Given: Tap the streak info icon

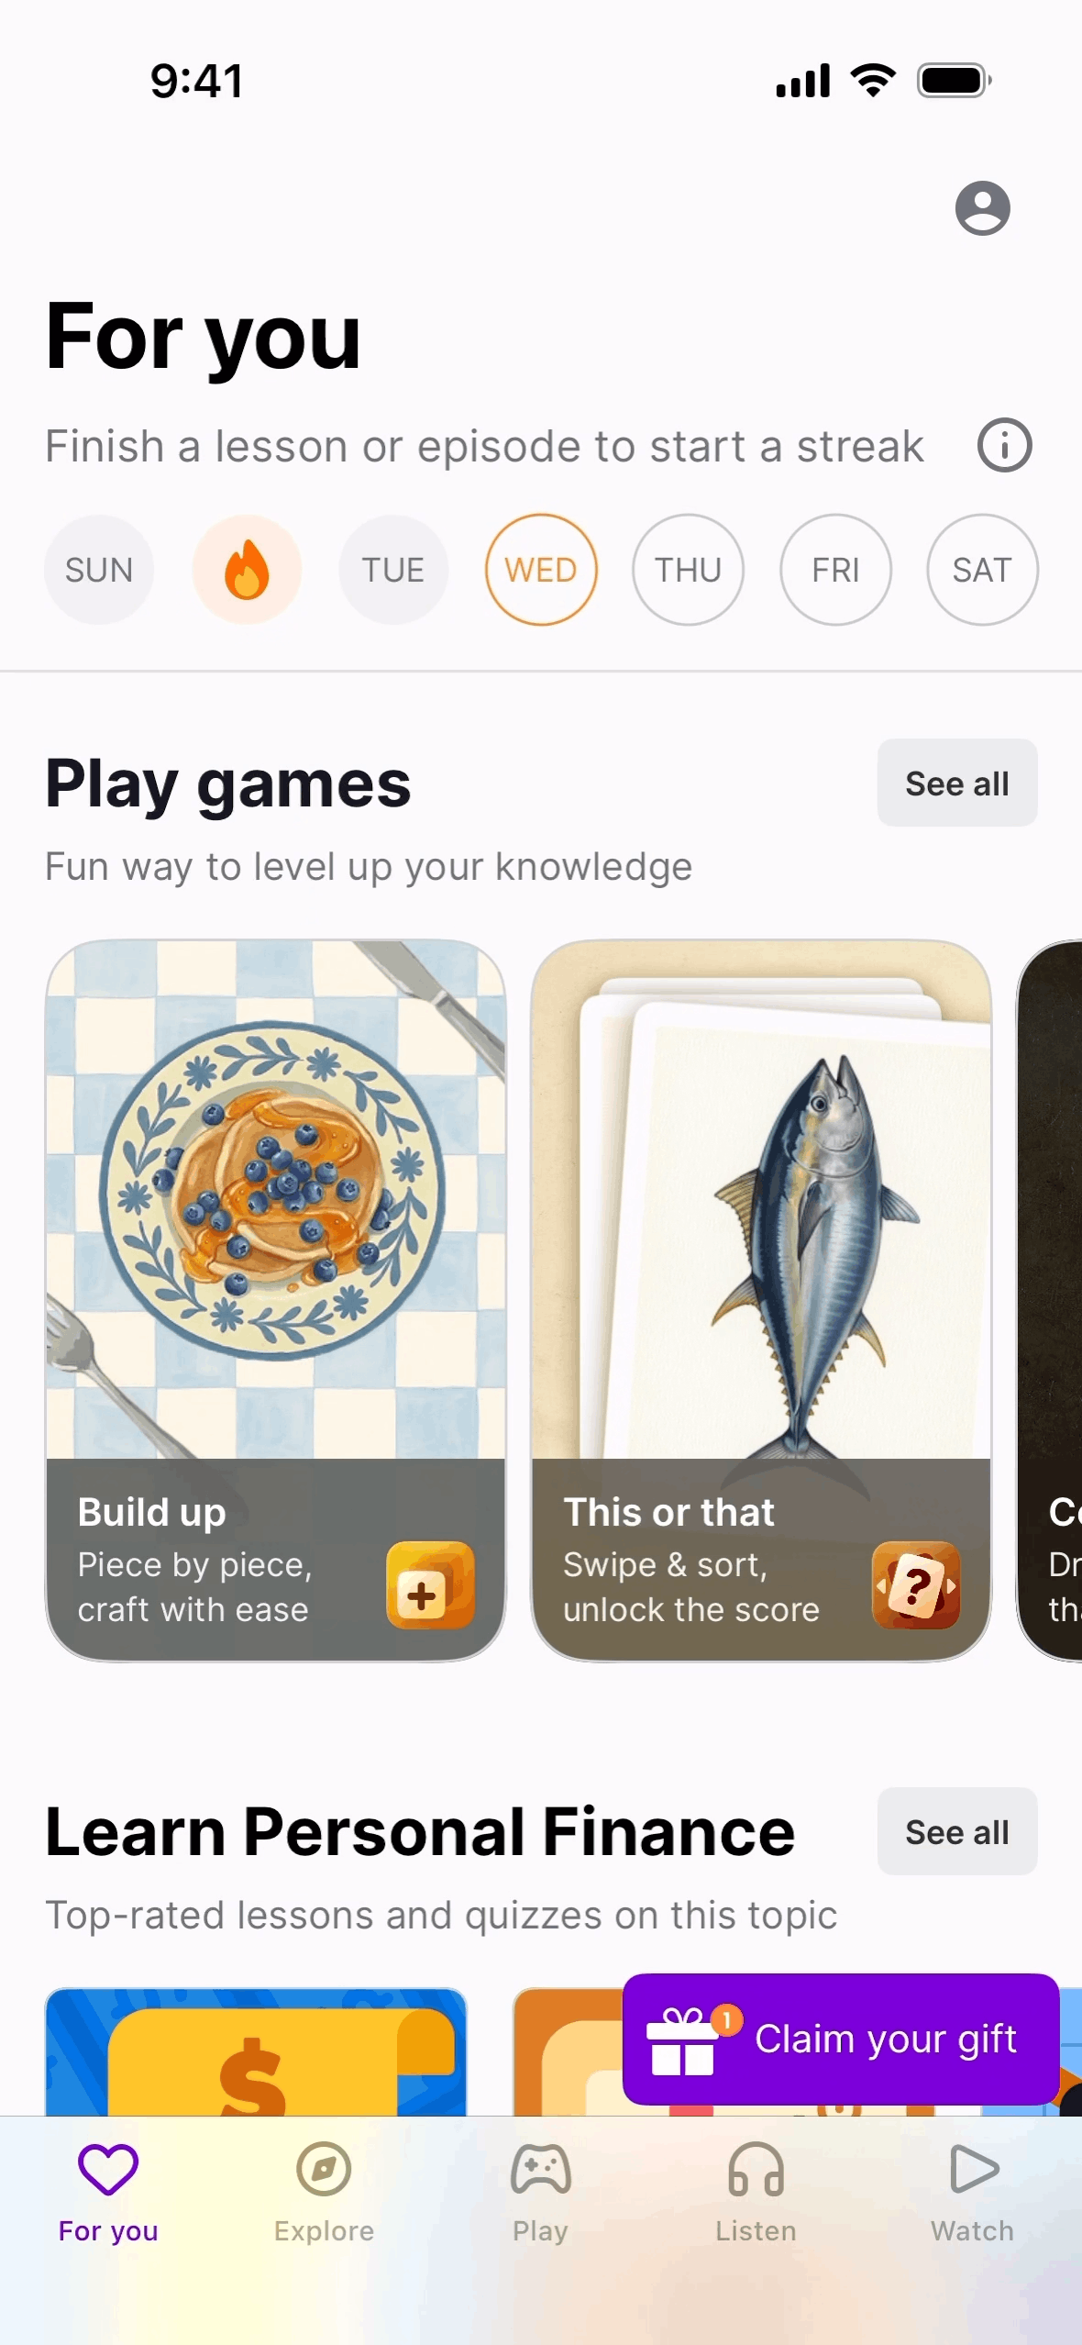Looking at the screenshot, I should [x=1004, y=446].
